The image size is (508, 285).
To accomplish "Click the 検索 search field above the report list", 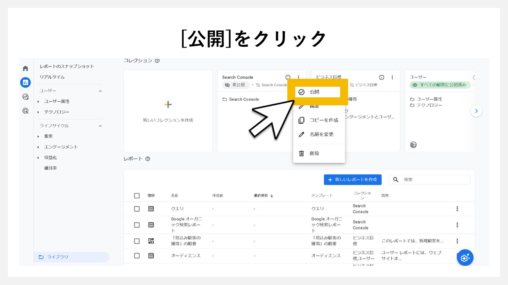I will (x=429, y=179).
